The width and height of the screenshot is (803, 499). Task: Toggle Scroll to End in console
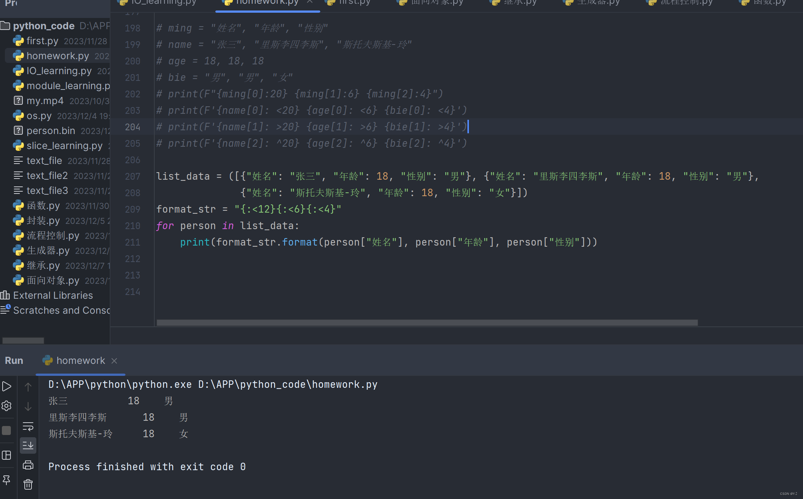(28, 445)
